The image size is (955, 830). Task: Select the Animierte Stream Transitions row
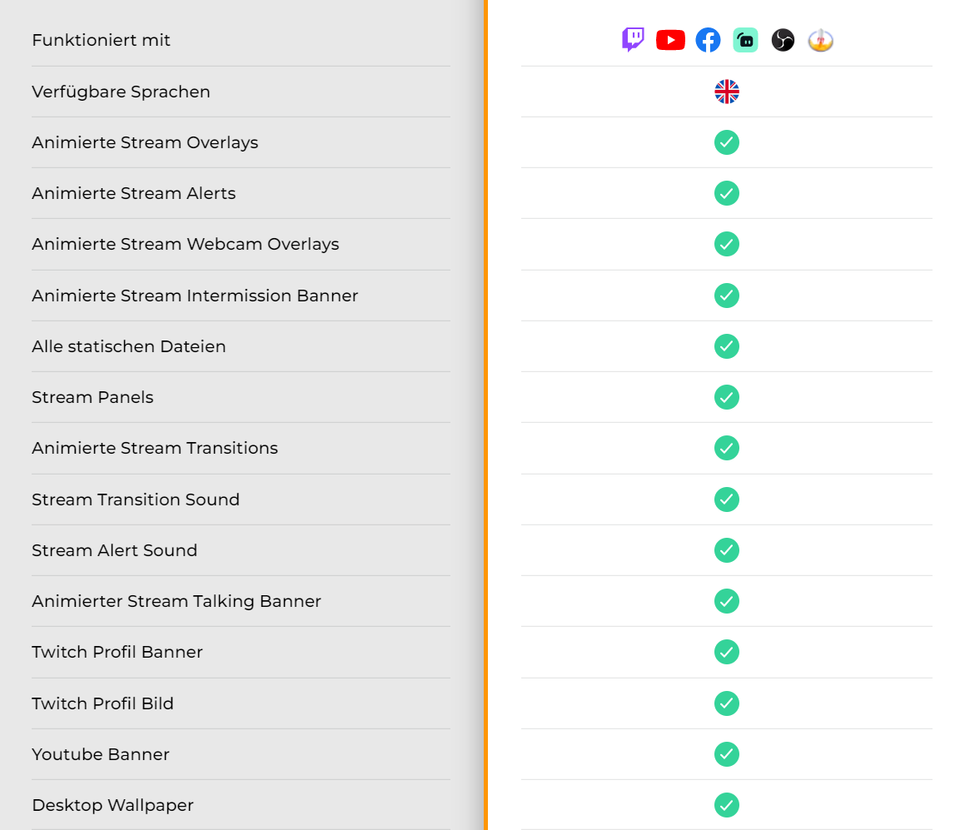pos(154,448)
